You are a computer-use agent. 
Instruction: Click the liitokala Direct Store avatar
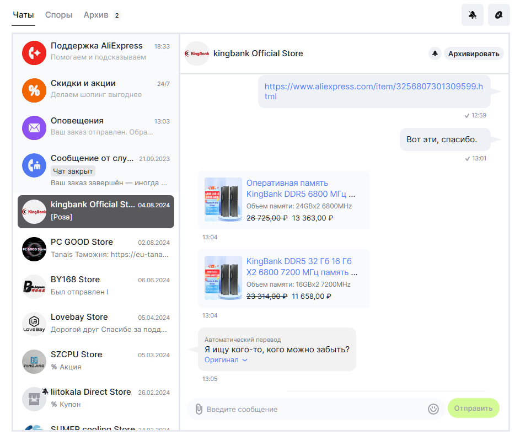[x=34, y=399]
